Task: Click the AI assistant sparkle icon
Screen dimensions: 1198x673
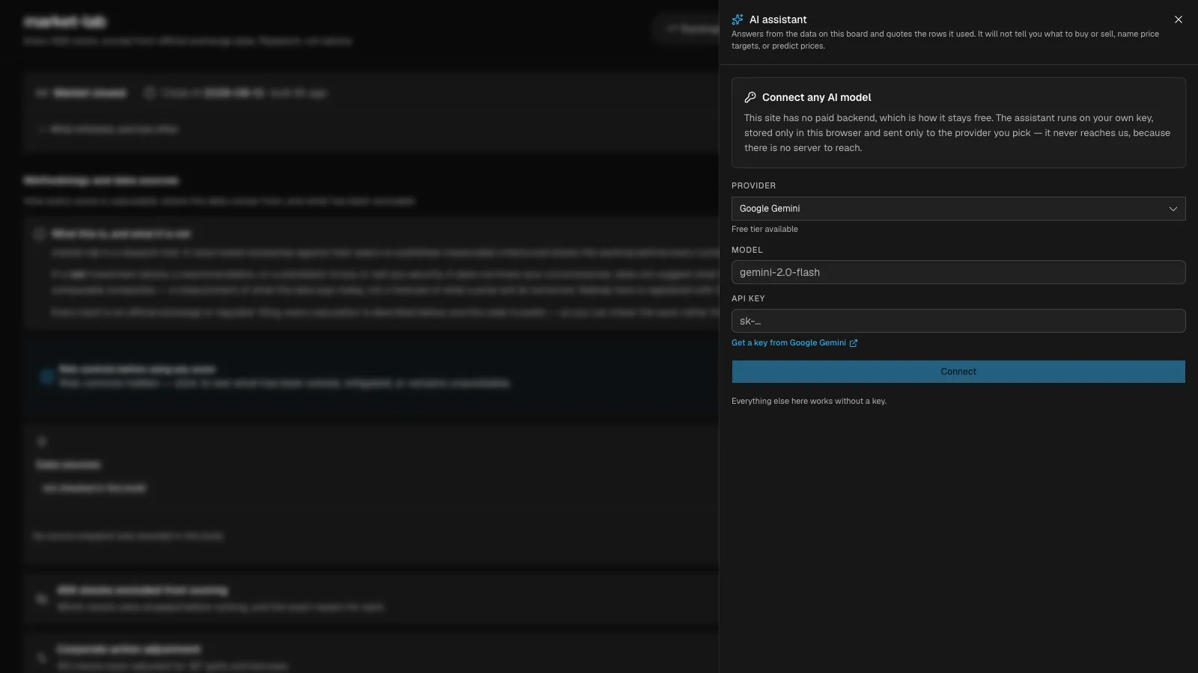Action: [738, 19]
